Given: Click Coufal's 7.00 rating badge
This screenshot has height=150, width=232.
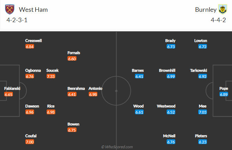Looking at the screenshot, I should pyautogui.click(x=30, y=142).
